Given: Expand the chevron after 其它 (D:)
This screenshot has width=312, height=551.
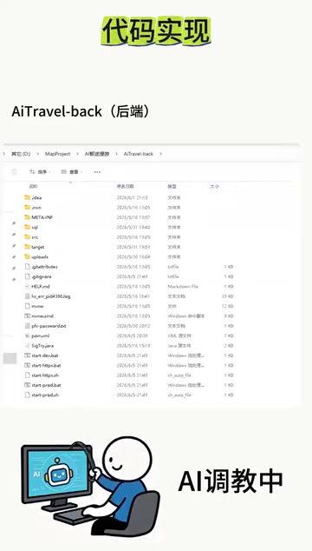Looking at the screenshot, I should point(38,154).
